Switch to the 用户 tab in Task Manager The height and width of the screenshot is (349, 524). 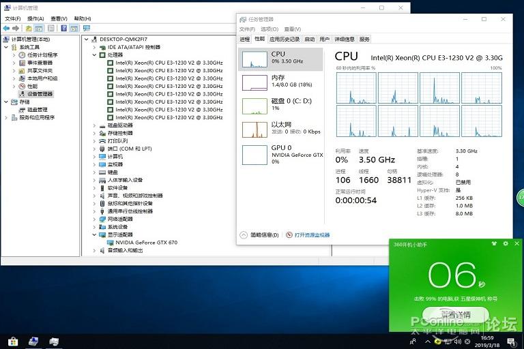pyautogui.click(x=324, y=39)
